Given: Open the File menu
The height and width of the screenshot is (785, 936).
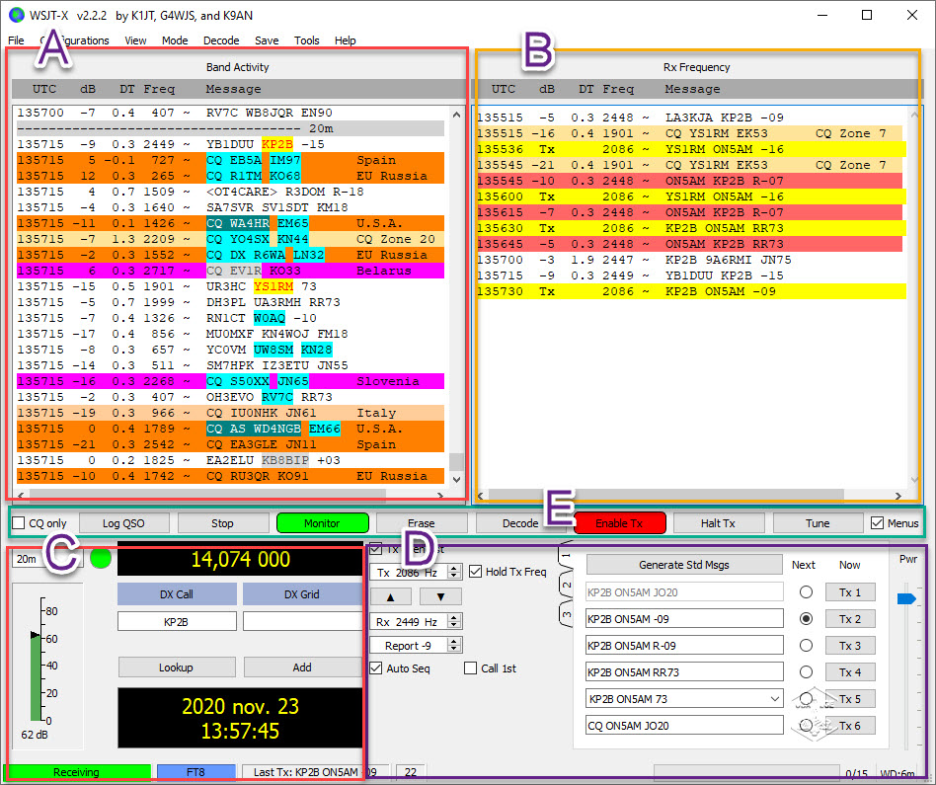Looking at the screenshot, I should pyautogui.click(x=16, y=40).
